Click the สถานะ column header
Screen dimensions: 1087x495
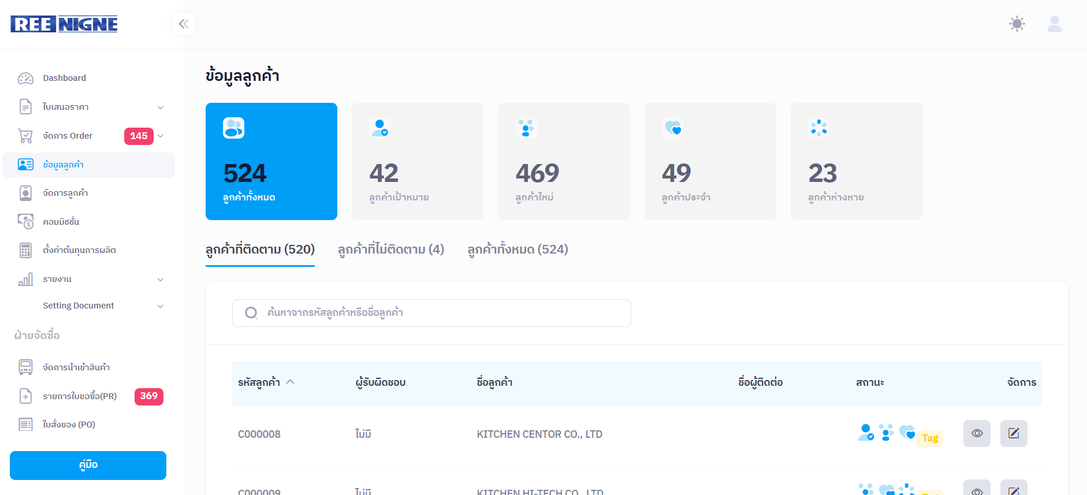(x=870, y=382)
